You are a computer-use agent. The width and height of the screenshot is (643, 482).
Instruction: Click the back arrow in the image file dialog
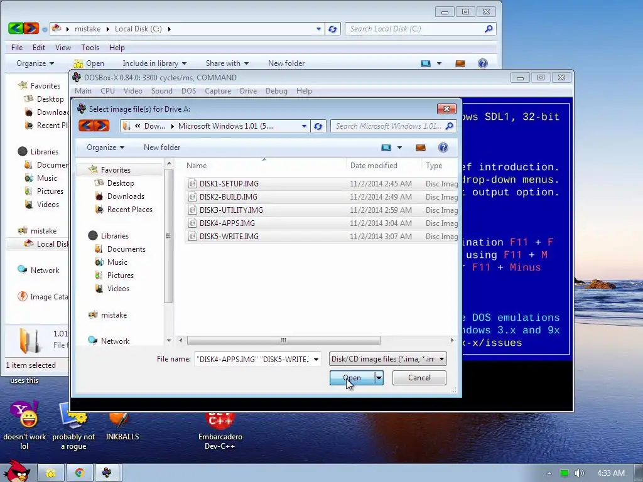pyautogui.click(x=86, y=126)
